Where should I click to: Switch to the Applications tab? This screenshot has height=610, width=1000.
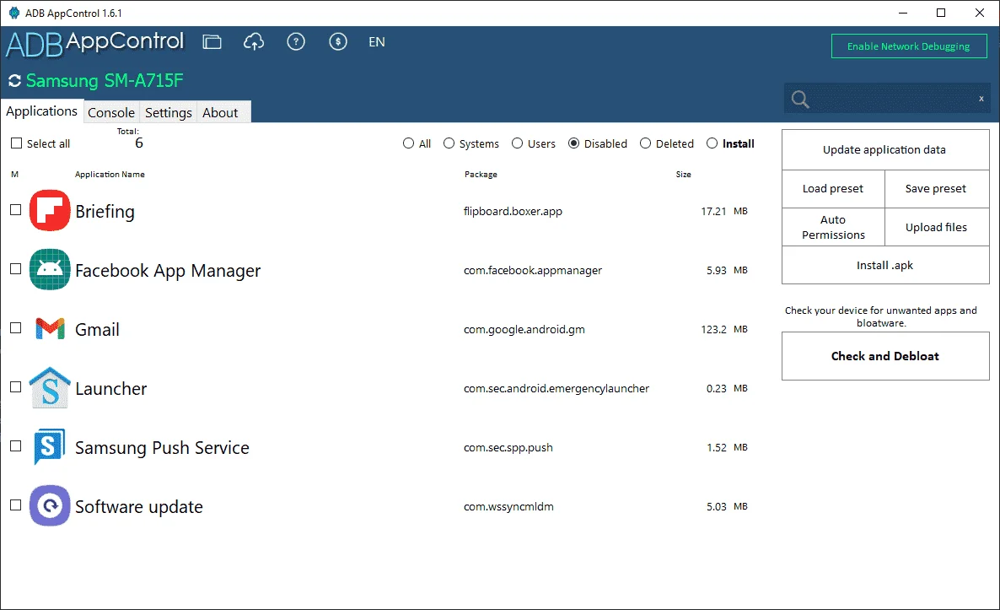point(42,111)
